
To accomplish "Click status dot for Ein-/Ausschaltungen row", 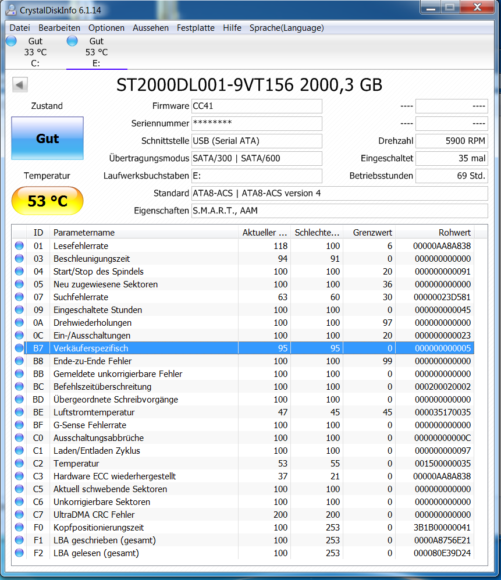I will click(x=19, y=335).
